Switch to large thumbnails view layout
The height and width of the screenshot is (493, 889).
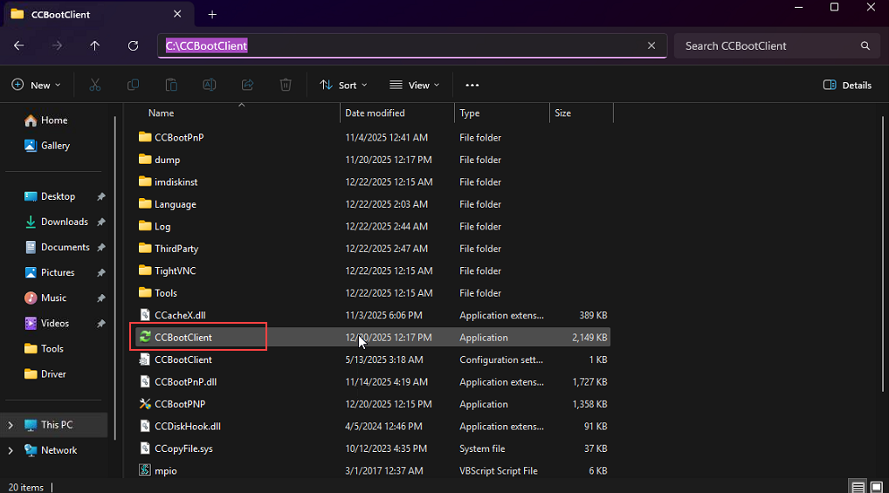[876, 487]
